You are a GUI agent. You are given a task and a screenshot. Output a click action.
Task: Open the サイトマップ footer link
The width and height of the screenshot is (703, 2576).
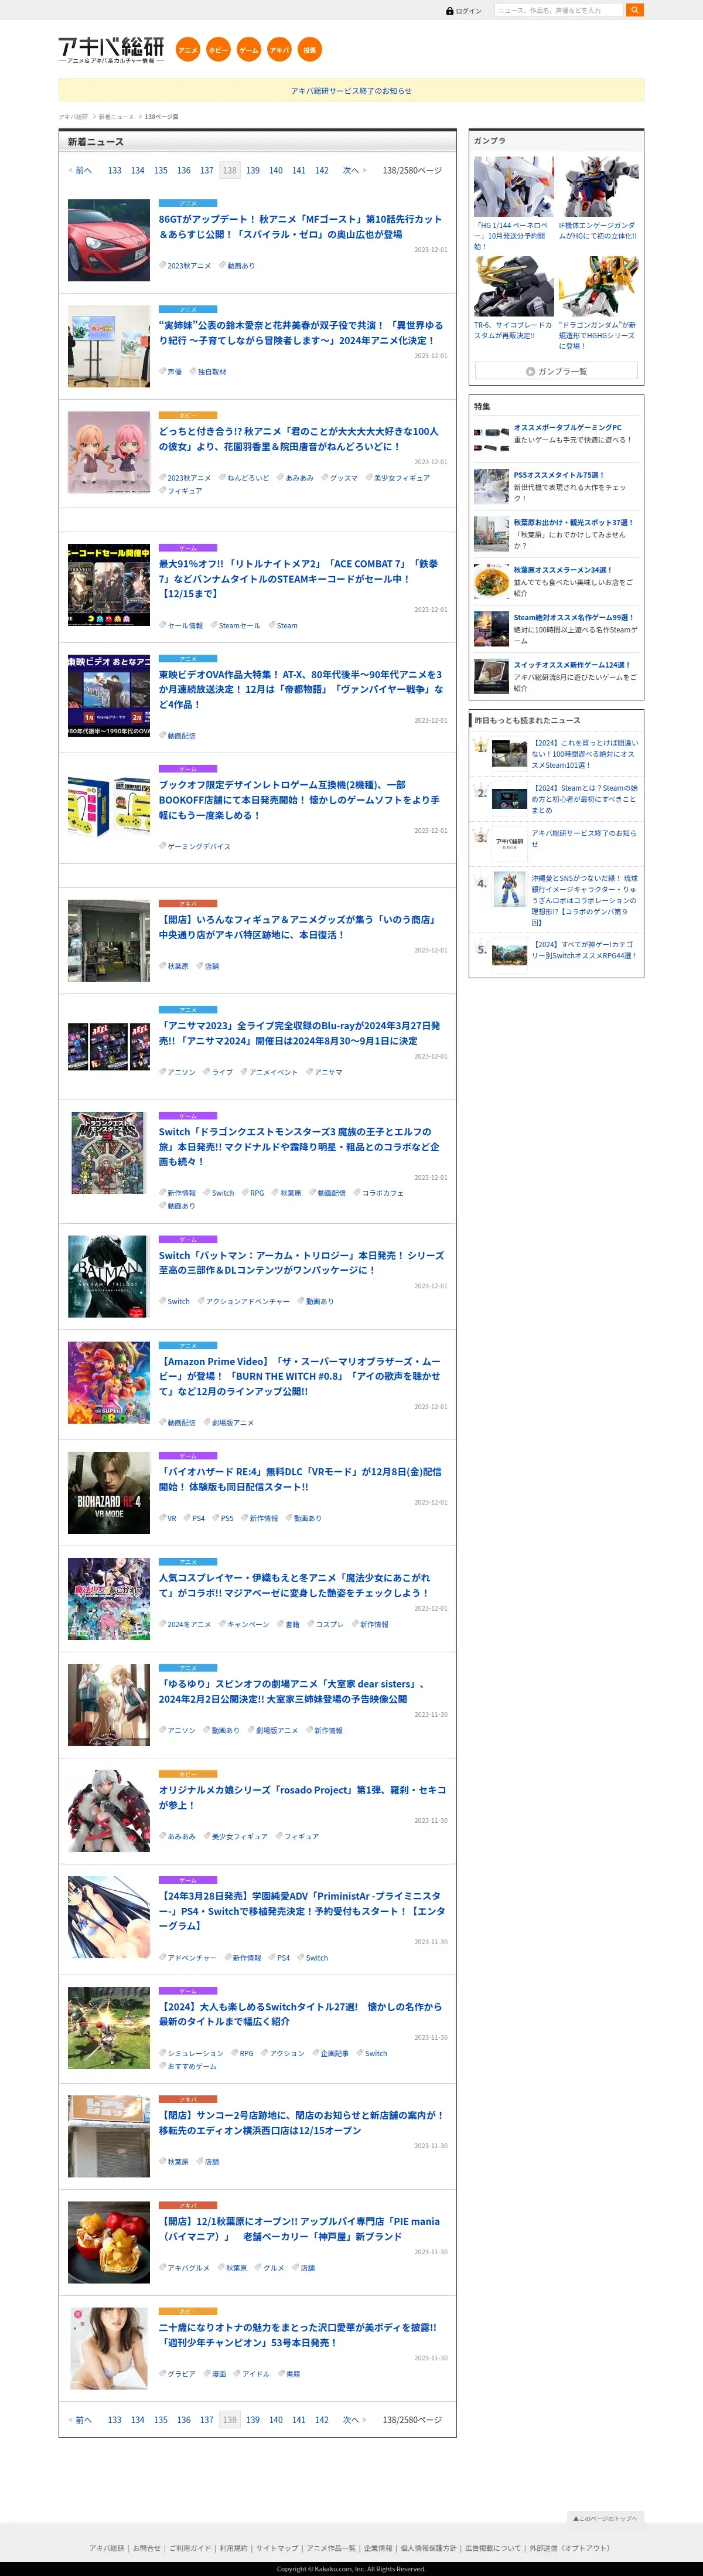[x=277, y=2548]
